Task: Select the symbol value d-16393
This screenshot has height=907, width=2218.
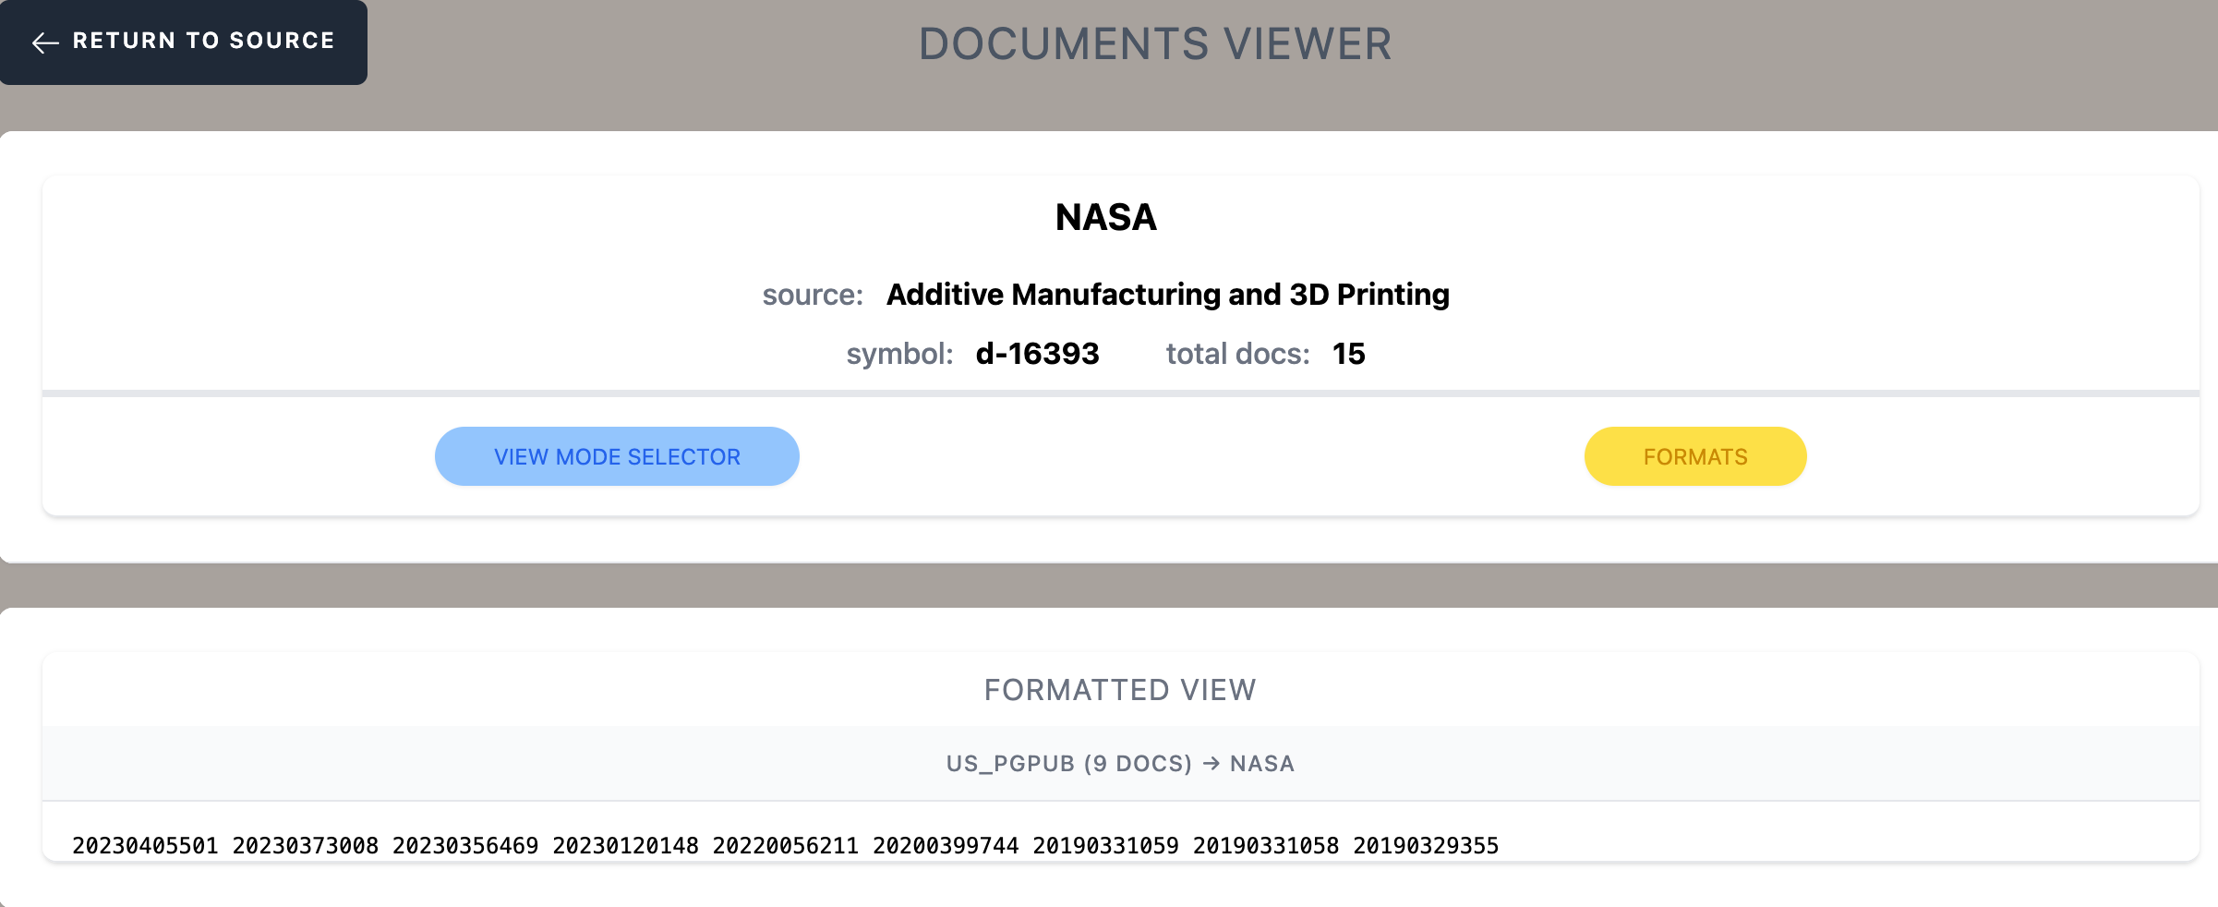Action: pos(1038,354)
